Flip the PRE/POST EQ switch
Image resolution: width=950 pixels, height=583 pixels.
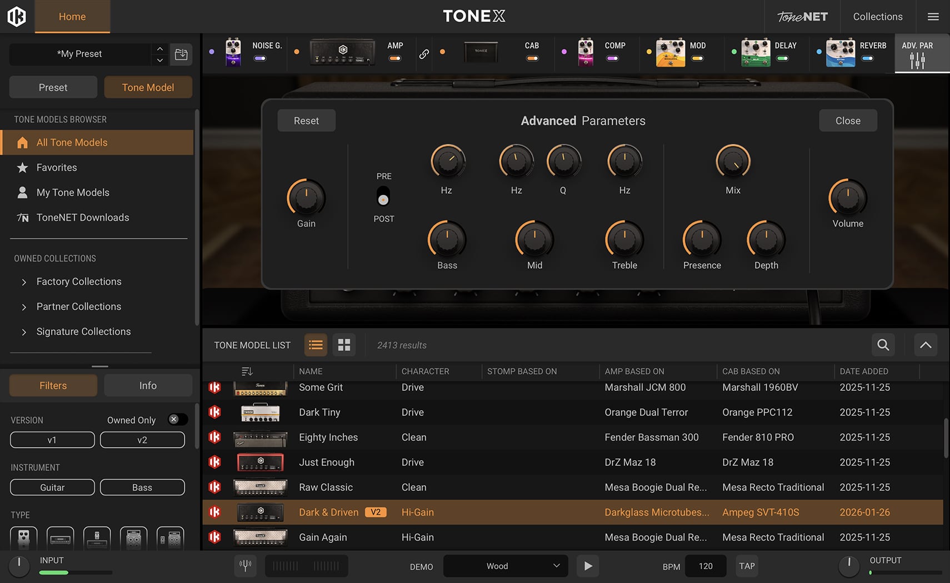(x=383, y=197)
